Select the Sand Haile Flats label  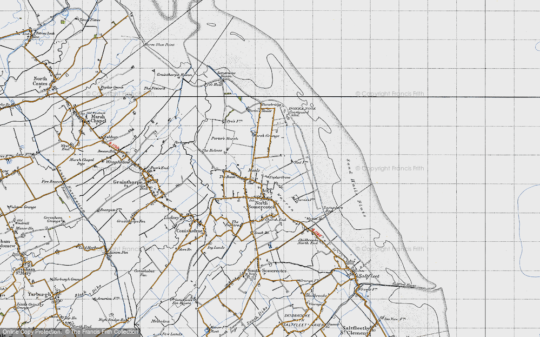356,188
